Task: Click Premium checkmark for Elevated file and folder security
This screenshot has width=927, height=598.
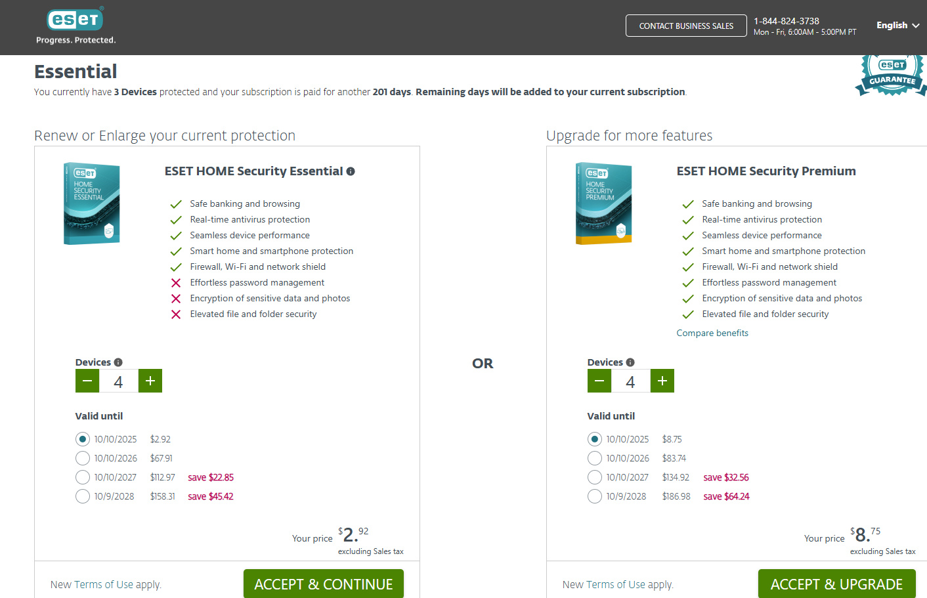Action: 688,314
